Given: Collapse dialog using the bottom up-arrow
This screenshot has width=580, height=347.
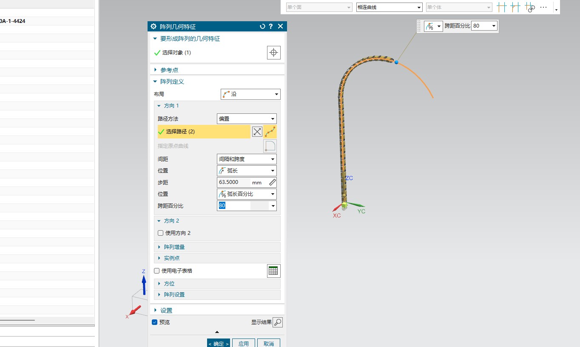Looking at the screenshot, I should (217, 332).
